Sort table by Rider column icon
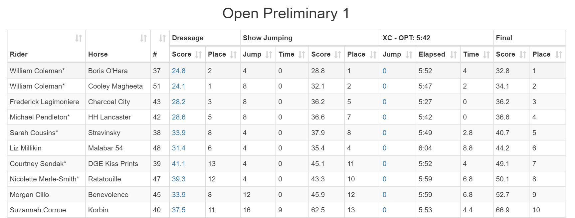 79,38
